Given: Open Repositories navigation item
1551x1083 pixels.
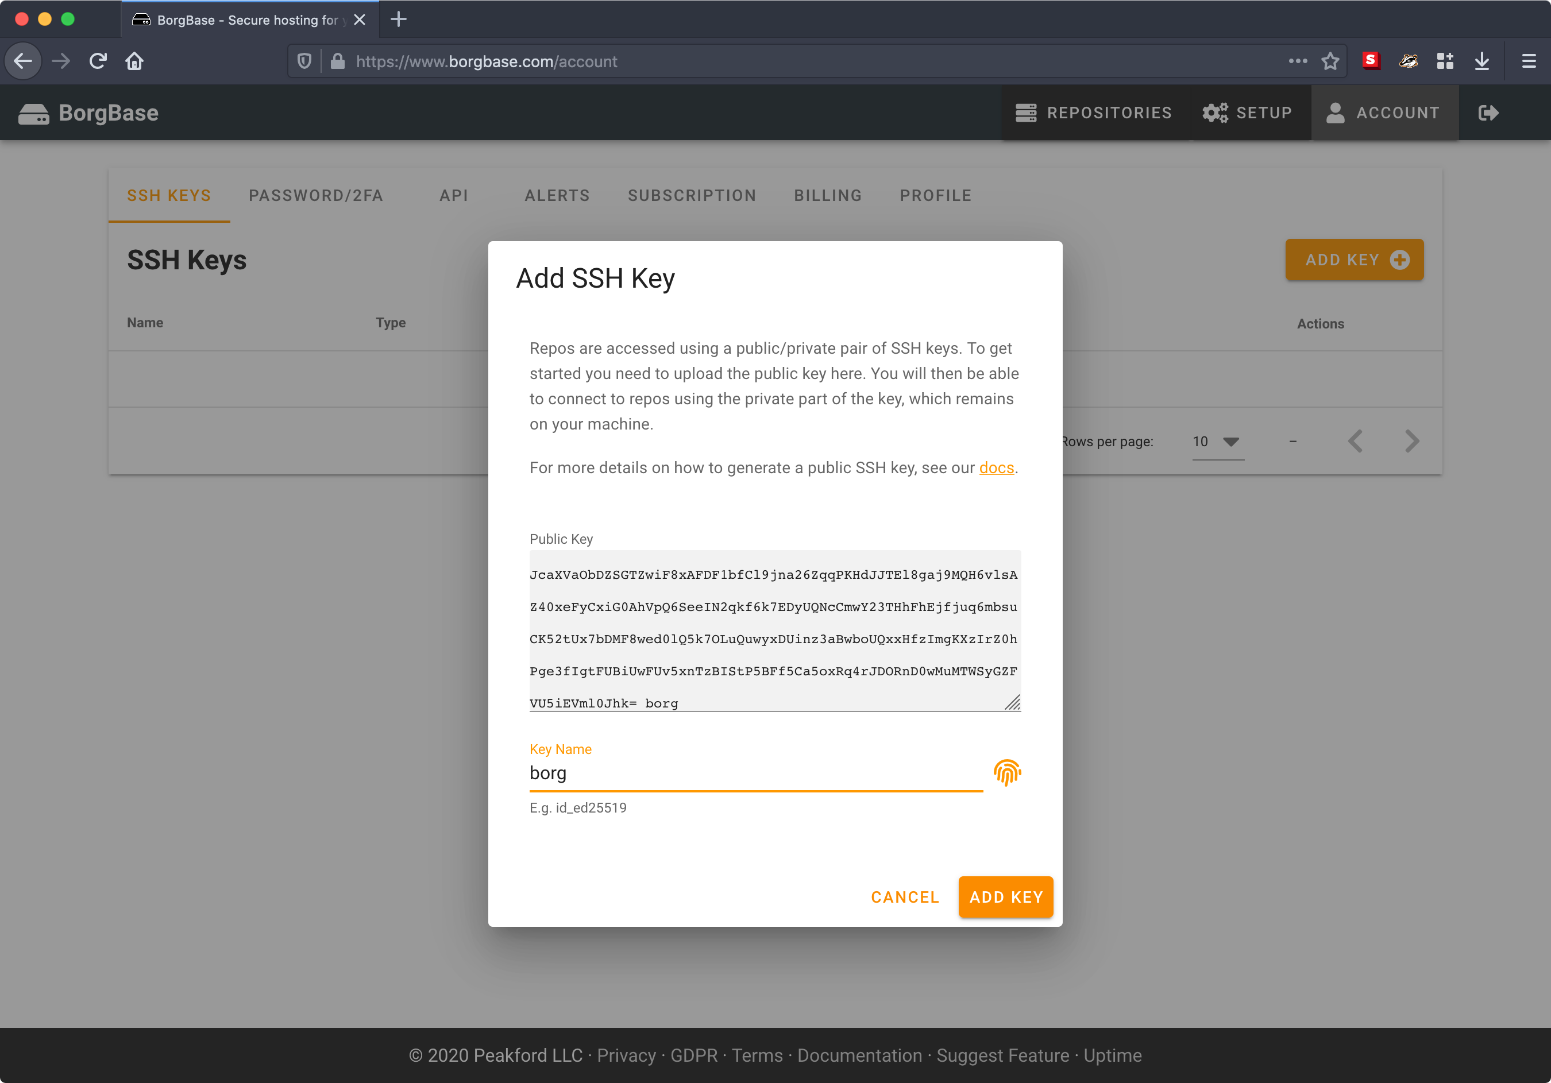Looking at the screenshot, I should pyautogui.click(x=1094, y=113).
